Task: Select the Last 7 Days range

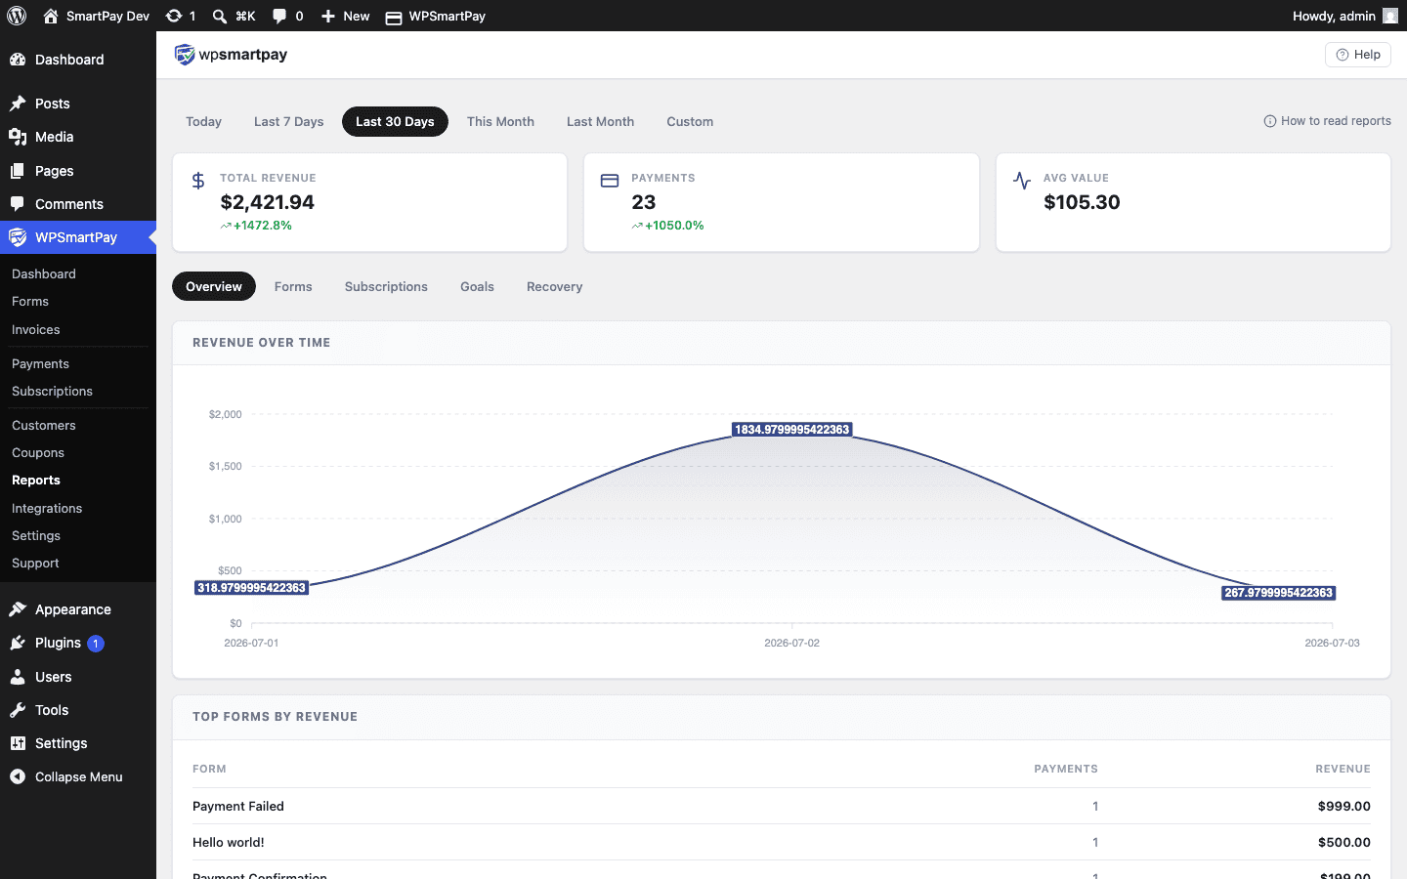Action: click(288, 121)
